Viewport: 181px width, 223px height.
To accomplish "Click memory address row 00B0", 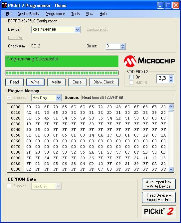I will [x=16, y=169].
